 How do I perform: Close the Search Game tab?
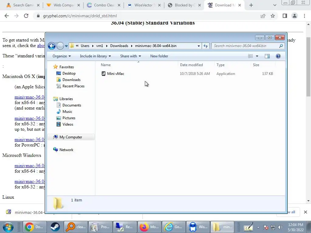click(x=38, y=5)
